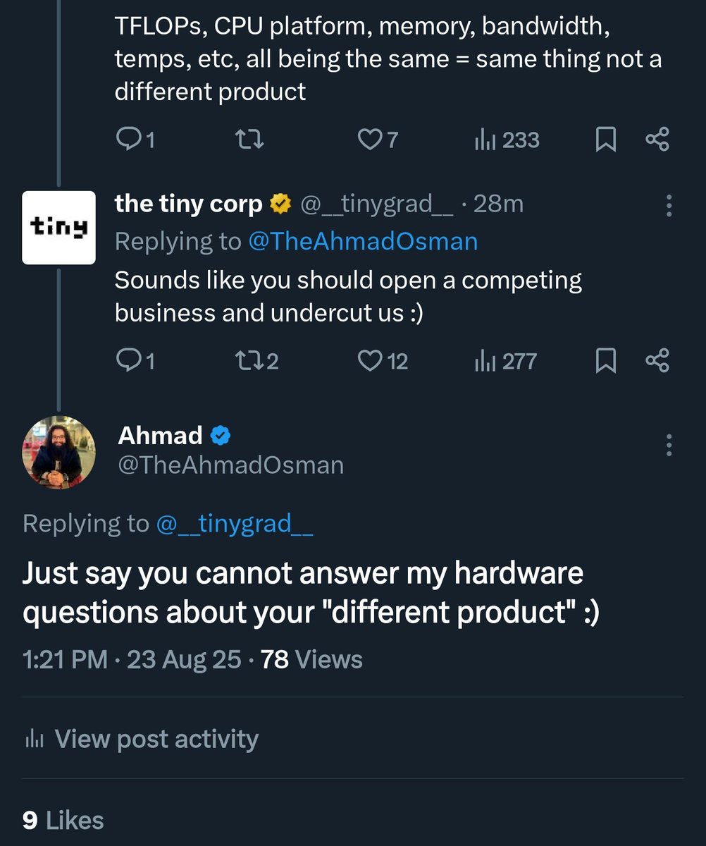706x846 pixels.
Task: Bookmark the tiny corp's reply
Action: coord(606,362)
